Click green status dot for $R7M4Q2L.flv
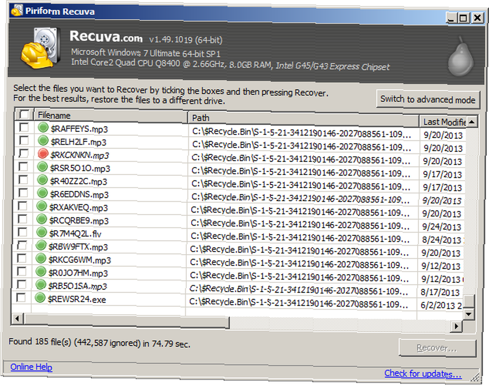 [42, 232]
